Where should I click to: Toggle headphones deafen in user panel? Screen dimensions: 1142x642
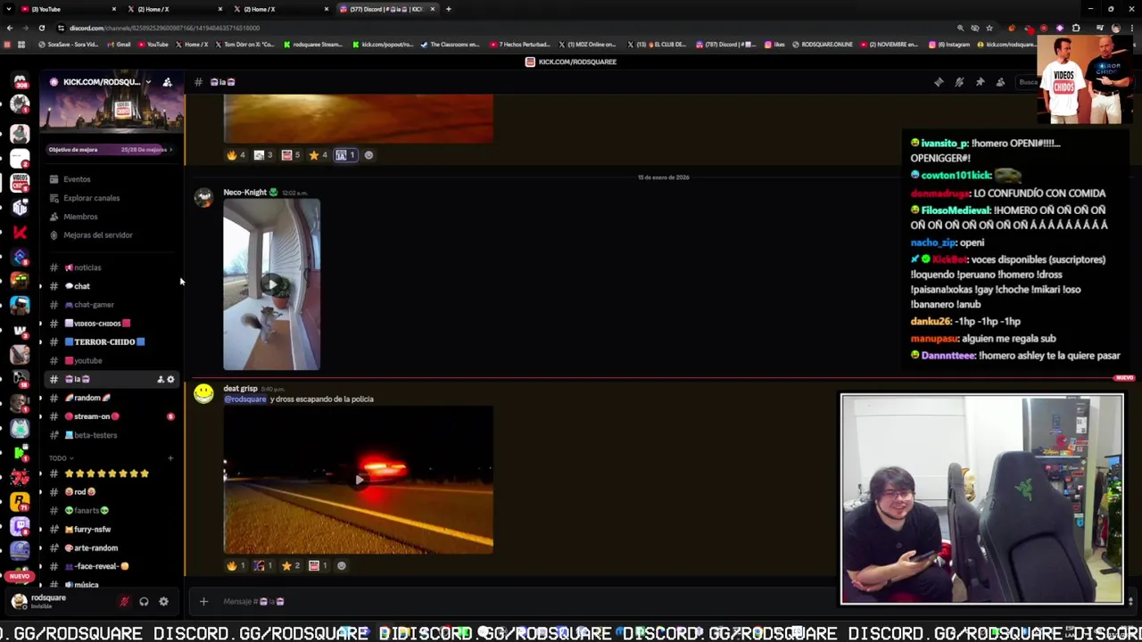144,602
